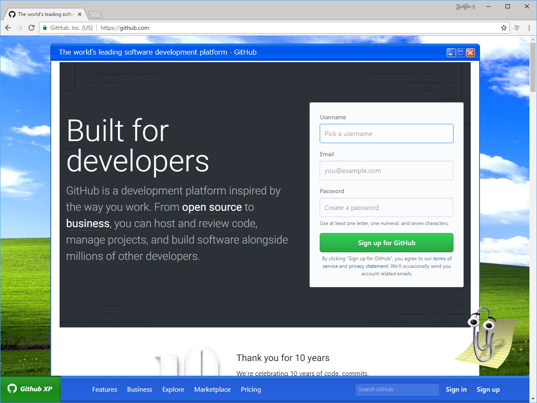The width and height of the screenshot is (537, 403).
Task: Open Business in the bottom navigation
Action: 140,390
